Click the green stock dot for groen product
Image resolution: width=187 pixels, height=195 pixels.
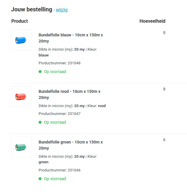[x=40, y=179]
